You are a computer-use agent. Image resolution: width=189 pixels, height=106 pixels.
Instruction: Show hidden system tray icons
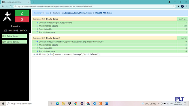[159, 104]
